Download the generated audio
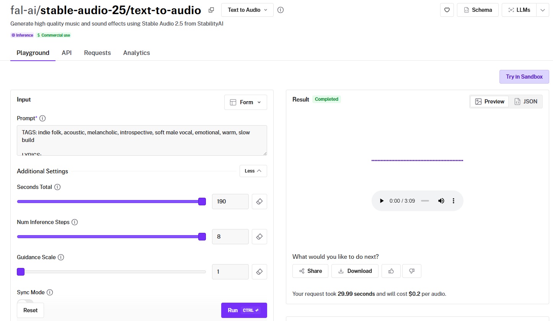The image size is (553, 321). click(x=355, y=271)
